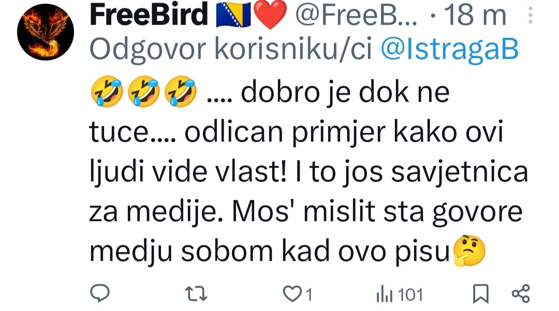Bookmark this tweet

click(x=480, y=293)
